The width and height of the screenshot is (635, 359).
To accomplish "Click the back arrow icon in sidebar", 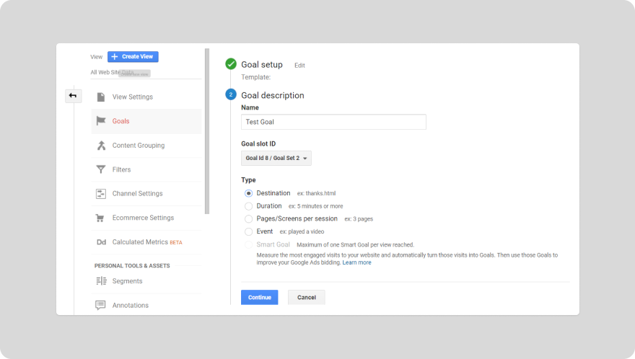I will point(73,96).
